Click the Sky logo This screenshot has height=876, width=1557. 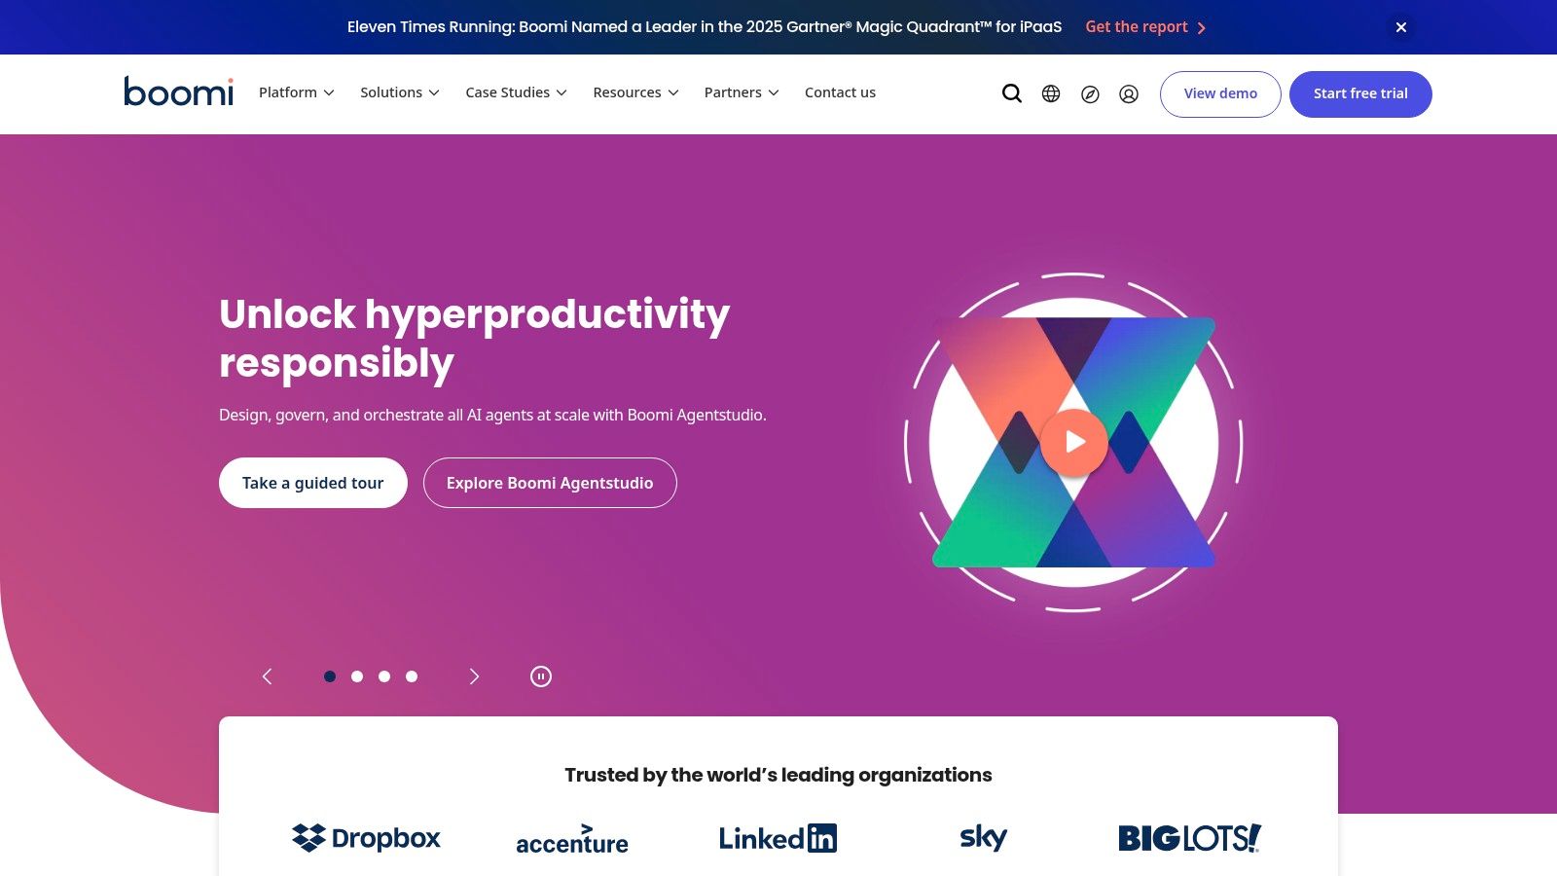(984, 838)
